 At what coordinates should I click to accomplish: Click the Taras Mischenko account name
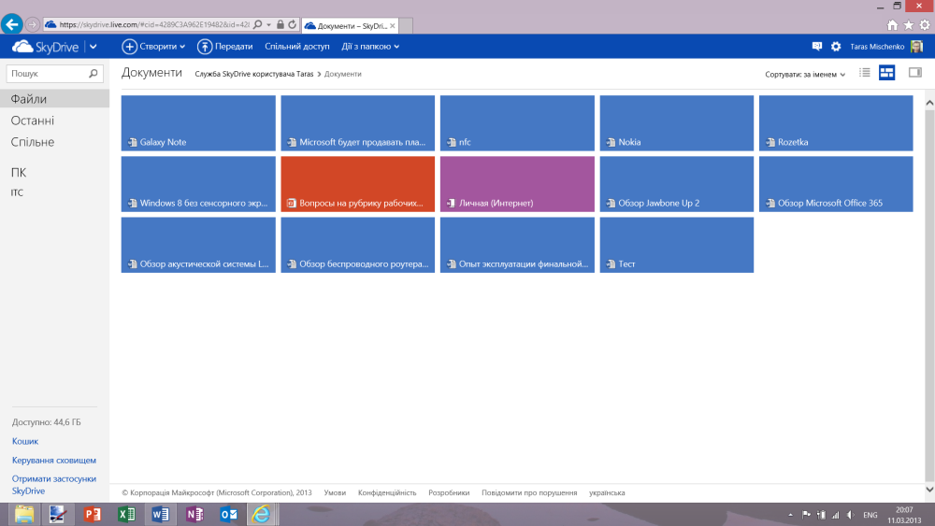tap(877, 47)
